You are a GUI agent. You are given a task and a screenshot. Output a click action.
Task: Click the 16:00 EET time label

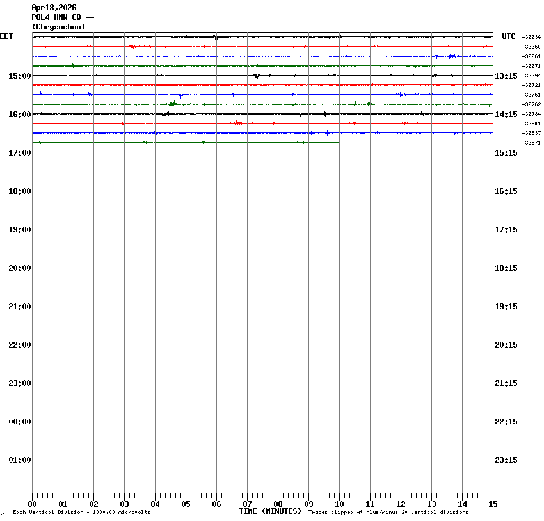tap(19, 115)
